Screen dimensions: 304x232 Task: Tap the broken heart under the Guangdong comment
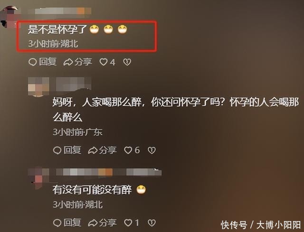click(152, 150)
